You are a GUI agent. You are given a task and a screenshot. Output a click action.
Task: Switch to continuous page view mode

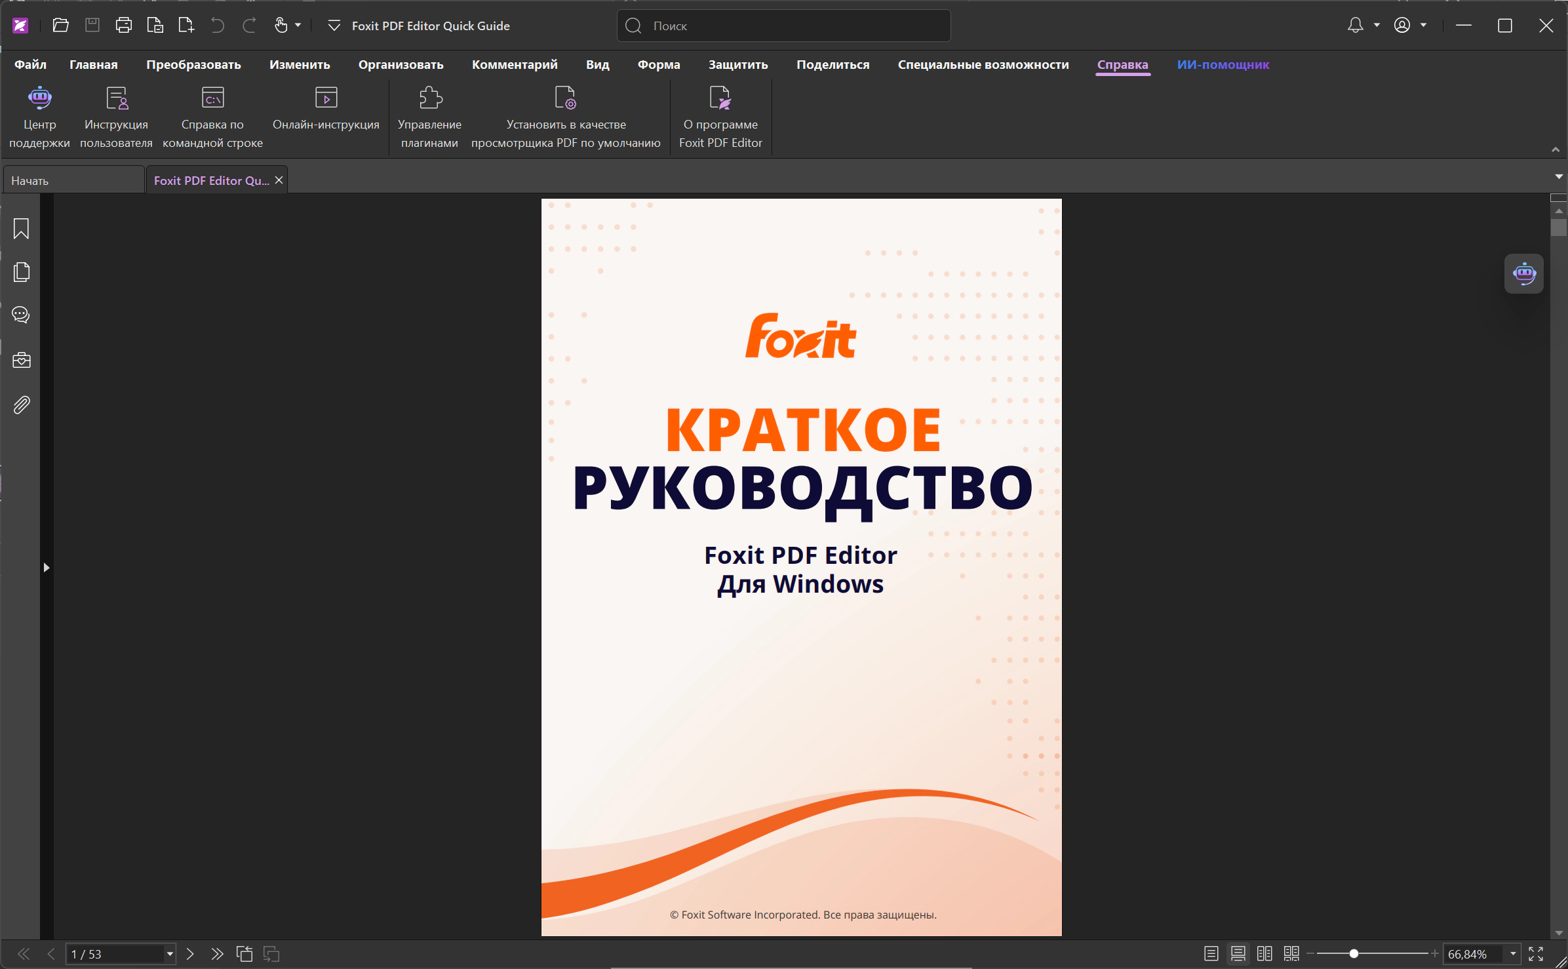click(1238, 954)
